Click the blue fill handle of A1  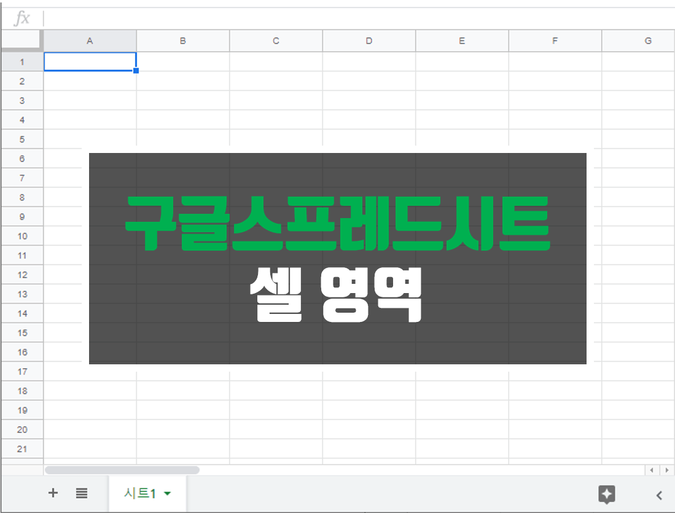(x=136, y=71)
